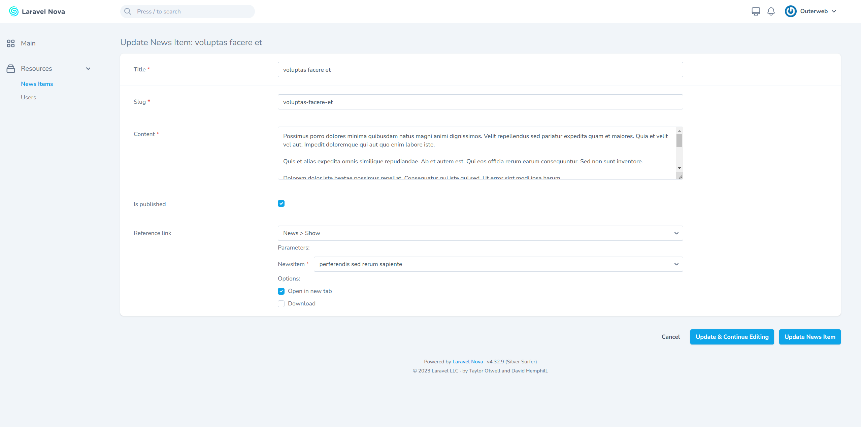861x427 pixels.
Task: Uncheck the Is published checkbox
Action: click(281, 203)
